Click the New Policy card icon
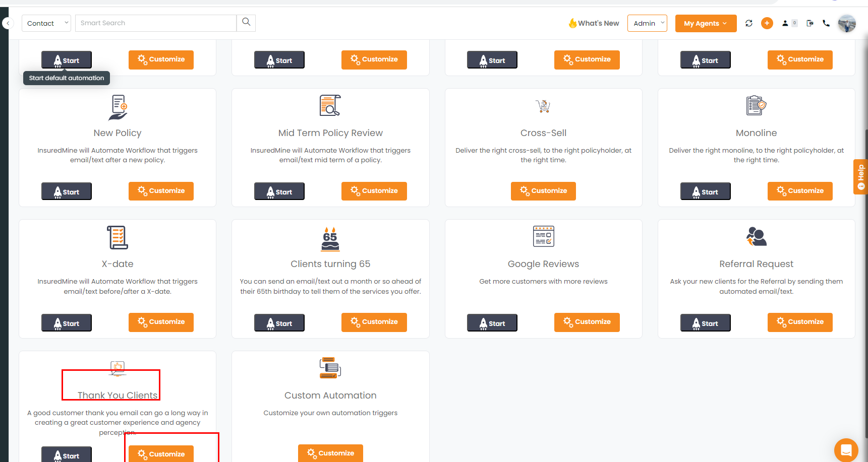Viewport: 868px width, 462px height. [x=118, y=108]
